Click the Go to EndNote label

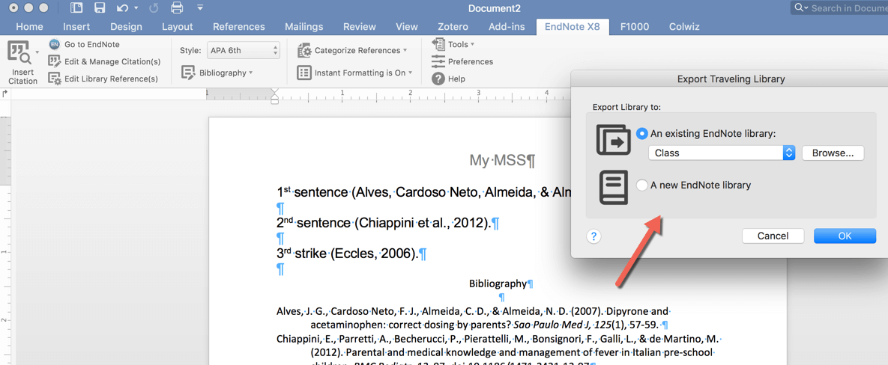click(91, 45)
